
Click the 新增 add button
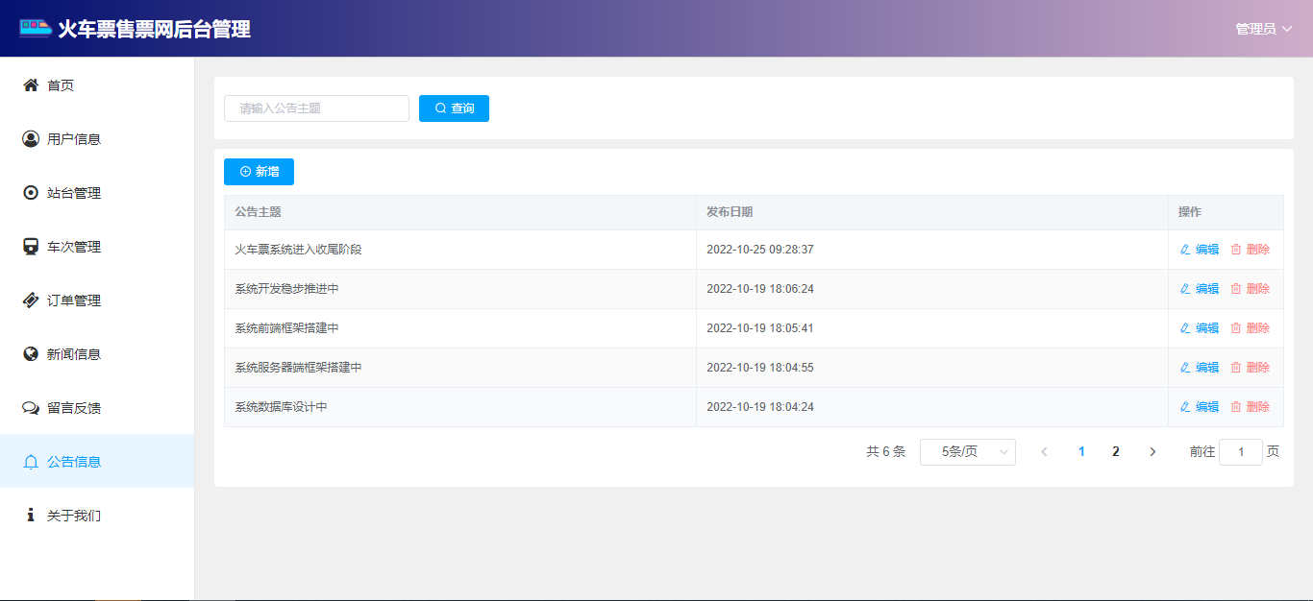click(259, 172)
